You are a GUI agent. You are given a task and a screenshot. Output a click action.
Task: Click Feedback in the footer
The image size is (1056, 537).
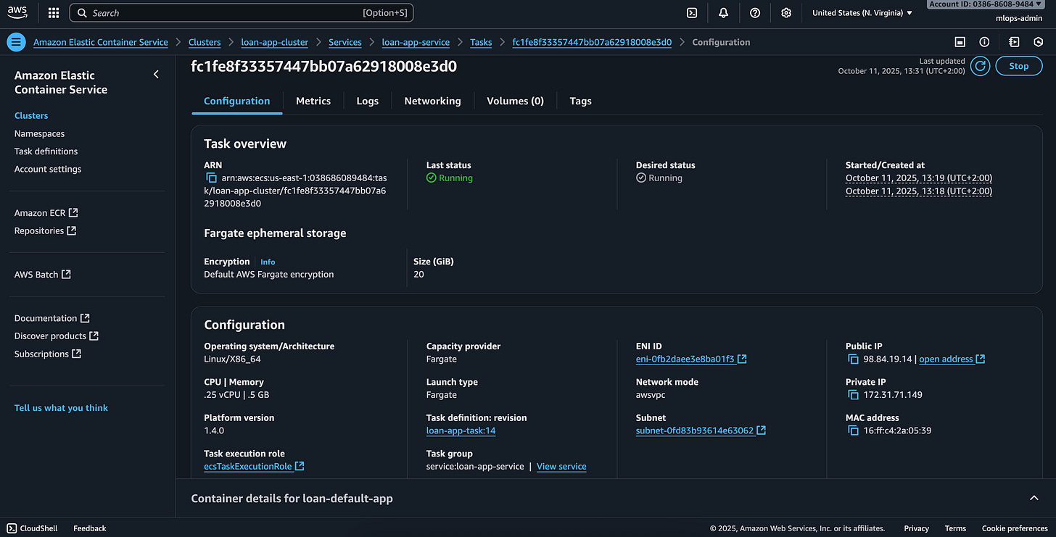(x=90, y=528)
